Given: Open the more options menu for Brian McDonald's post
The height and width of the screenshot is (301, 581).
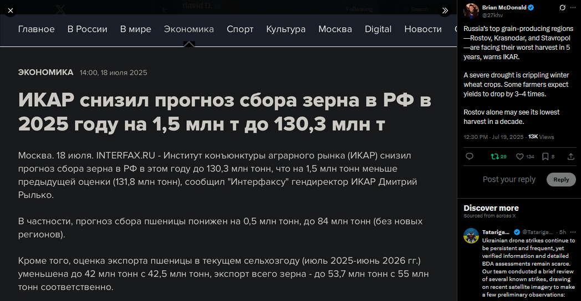Looking at the screenshot, I should (573, 7).
